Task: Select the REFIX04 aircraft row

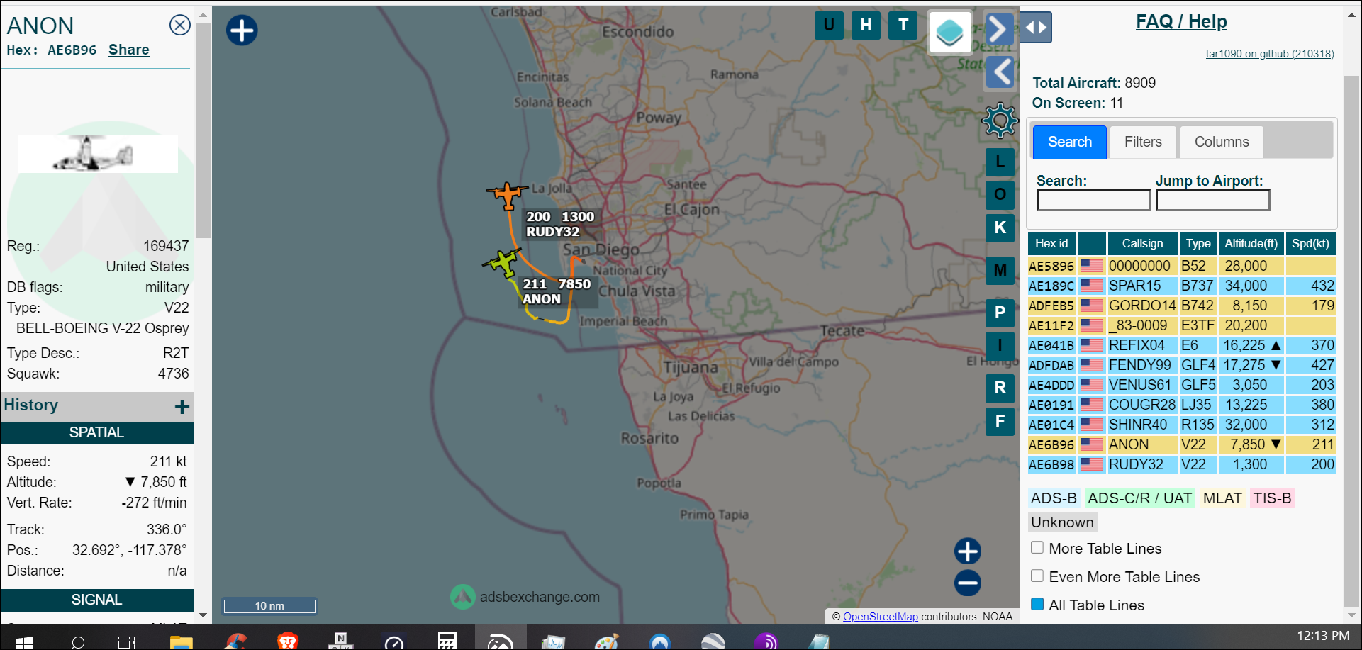Action: point(1181,345)
